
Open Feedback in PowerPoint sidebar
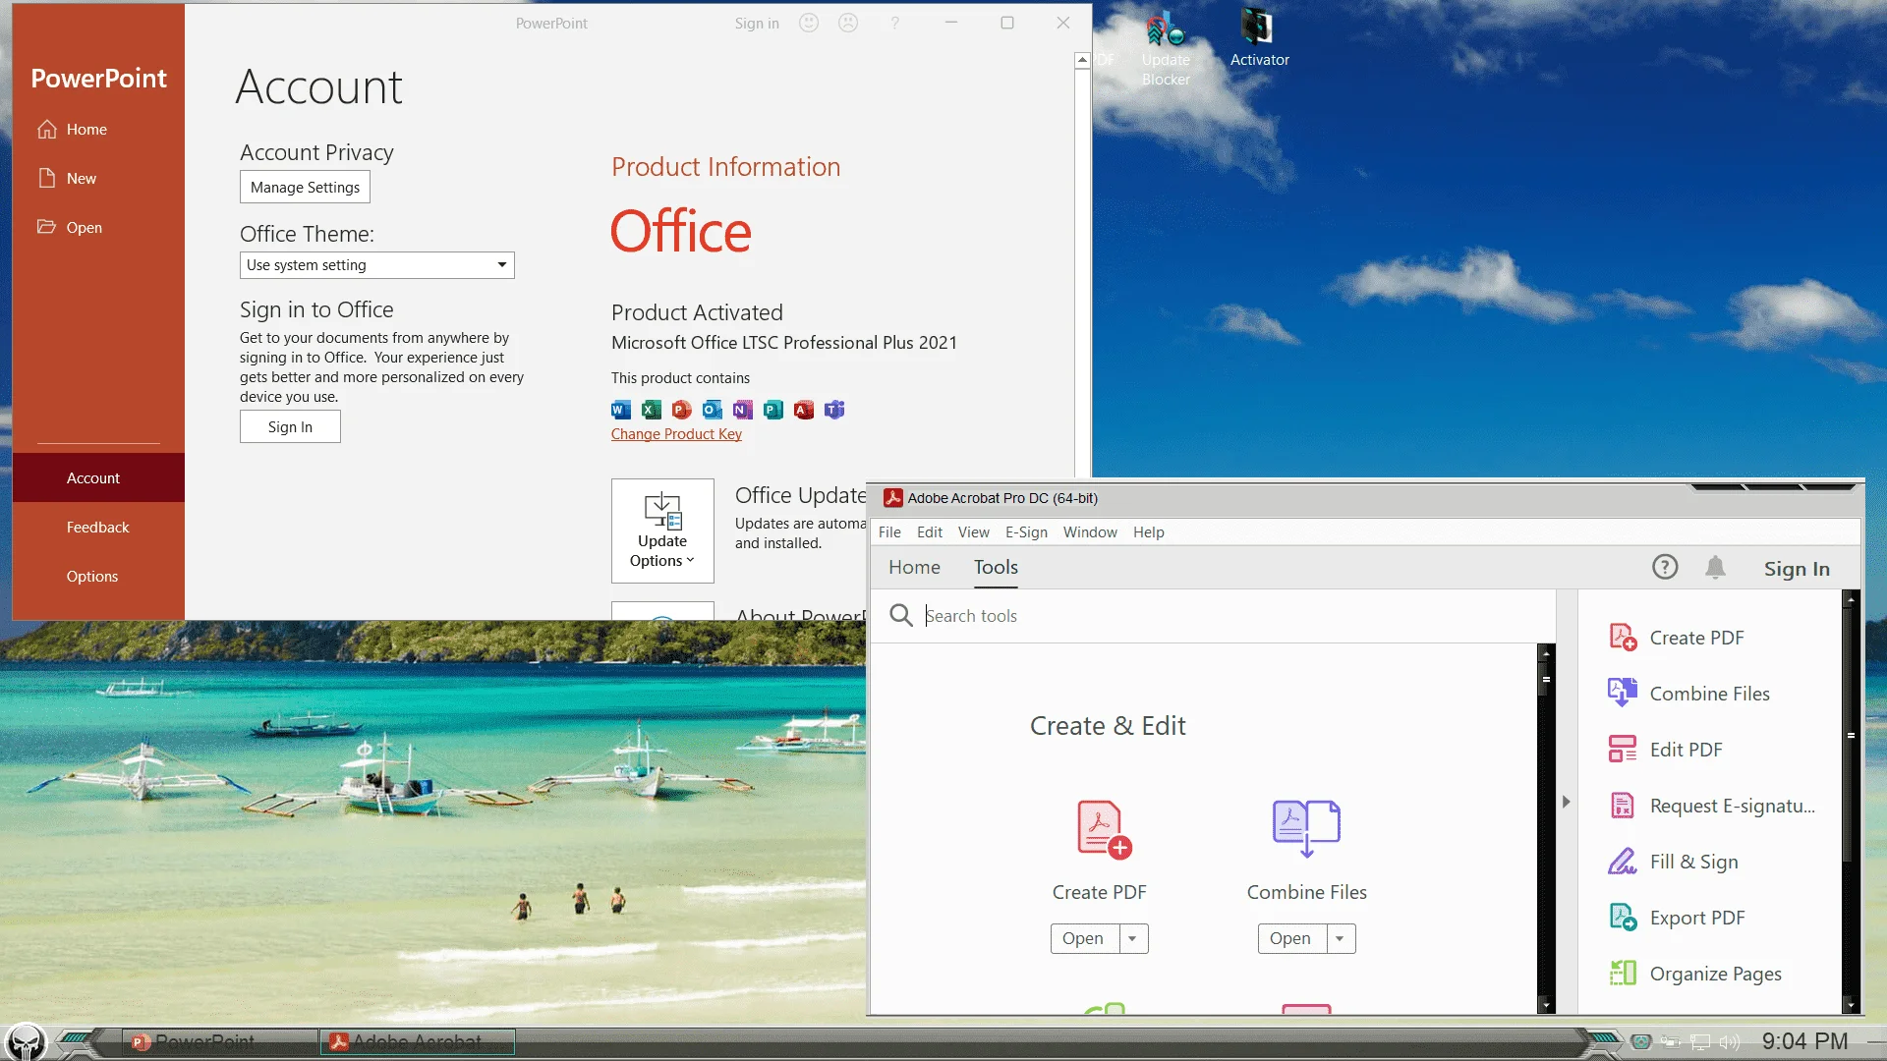[x=98, y=527]
